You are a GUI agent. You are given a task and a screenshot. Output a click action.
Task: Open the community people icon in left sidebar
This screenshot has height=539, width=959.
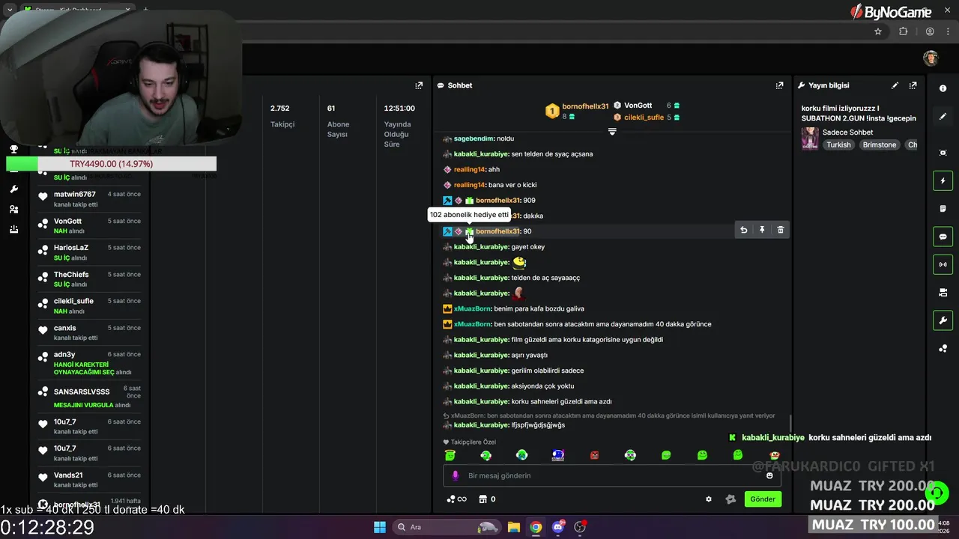(13, 210)
